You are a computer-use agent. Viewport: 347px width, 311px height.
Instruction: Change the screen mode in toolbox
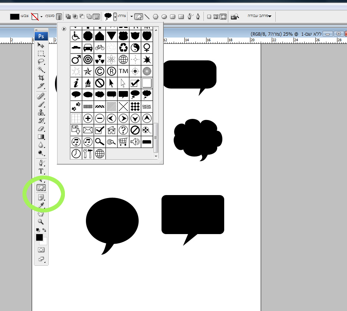[41, 259]
